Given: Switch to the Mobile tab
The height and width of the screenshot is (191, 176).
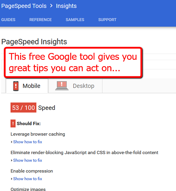Looking at the screenshot, I should [27, 86].
